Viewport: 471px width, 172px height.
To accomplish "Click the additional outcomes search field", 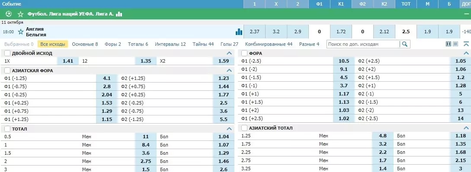I will (363, 44).
